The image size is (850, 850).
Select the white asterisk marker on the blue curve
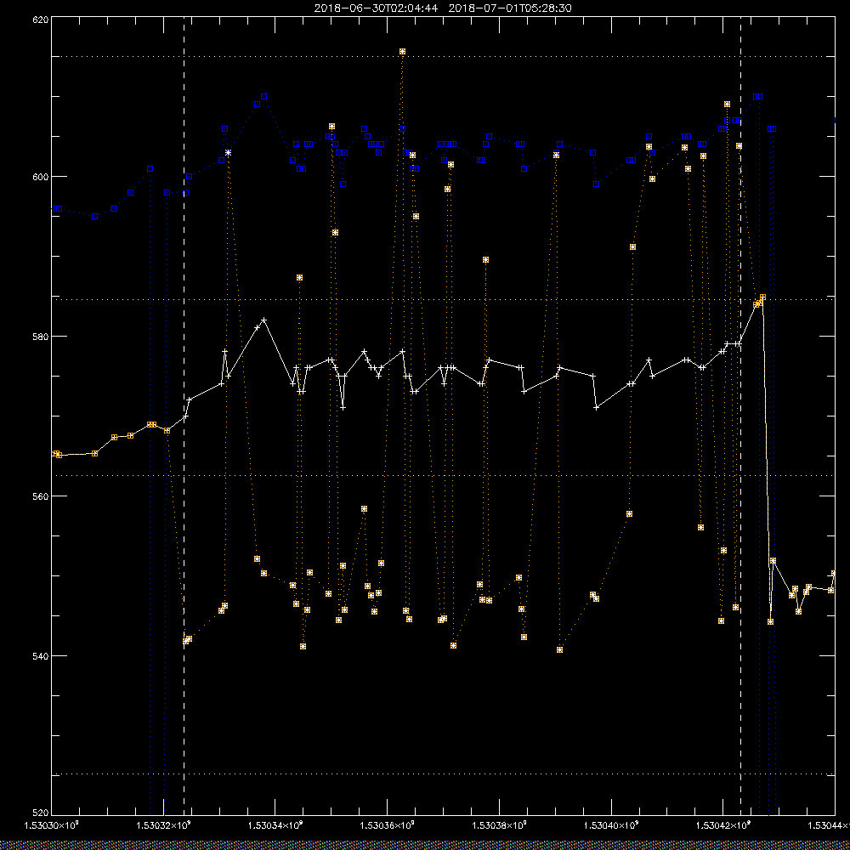[x=228, y=153]
